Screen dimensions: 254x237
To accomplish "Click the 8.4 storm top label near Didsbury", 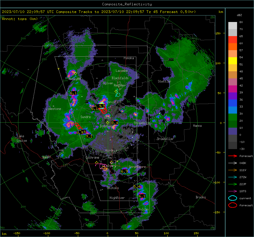I will pyautogui.click(x=115, y=123).
